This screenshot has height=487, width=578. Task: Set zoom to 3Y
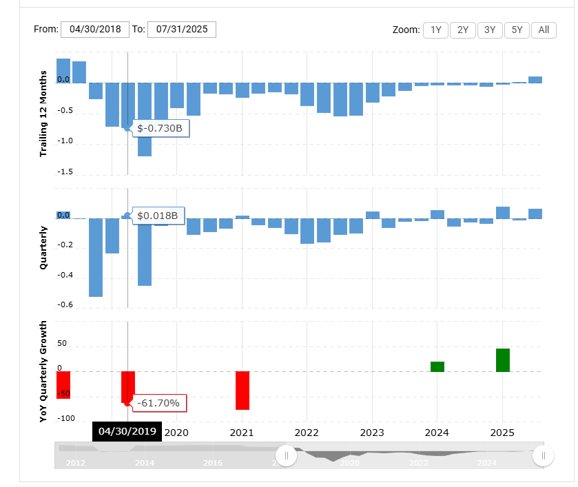490,30
